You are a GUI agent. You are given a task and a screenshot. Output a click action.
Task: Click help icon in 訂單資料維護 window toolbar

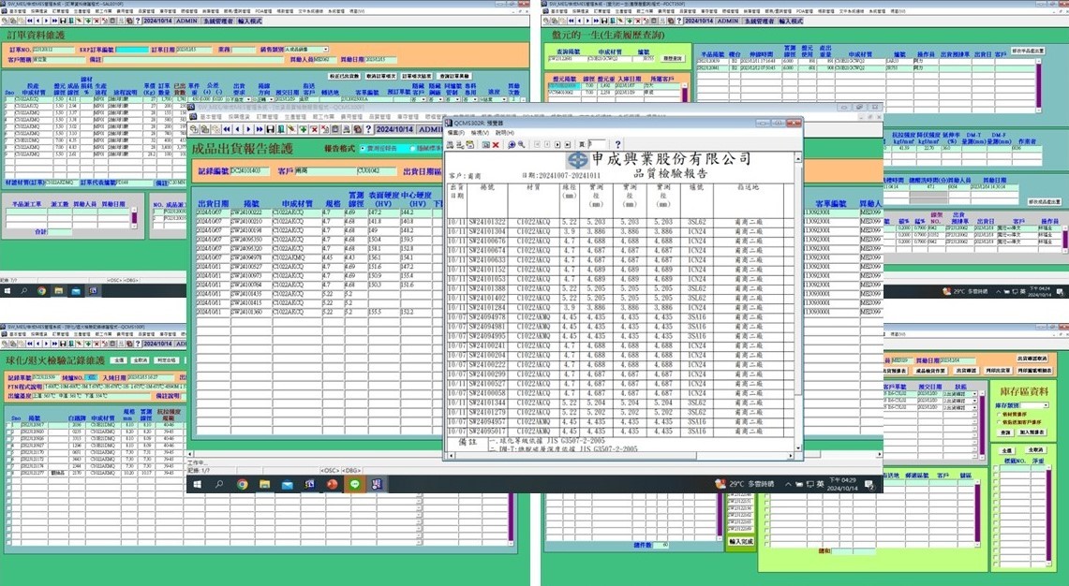[138, 21]
